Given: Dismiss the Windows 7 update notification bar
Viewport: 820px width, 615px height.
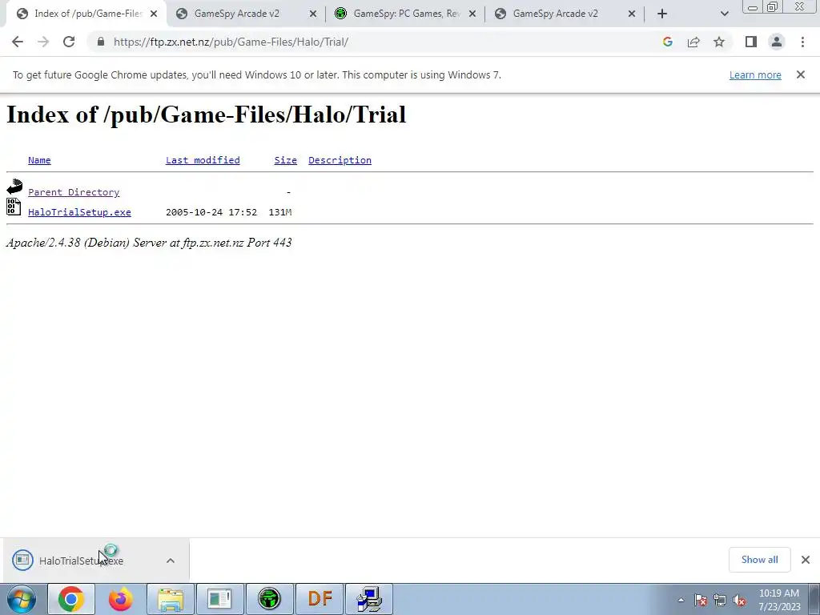Looking at the screenshot, I should (x=800, y=74).
